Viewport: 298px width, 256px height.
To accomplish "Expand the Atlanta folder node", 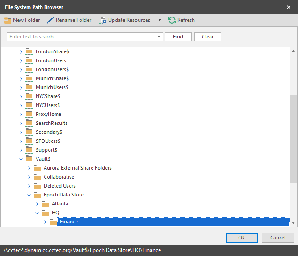I will (x=37, y=204).
